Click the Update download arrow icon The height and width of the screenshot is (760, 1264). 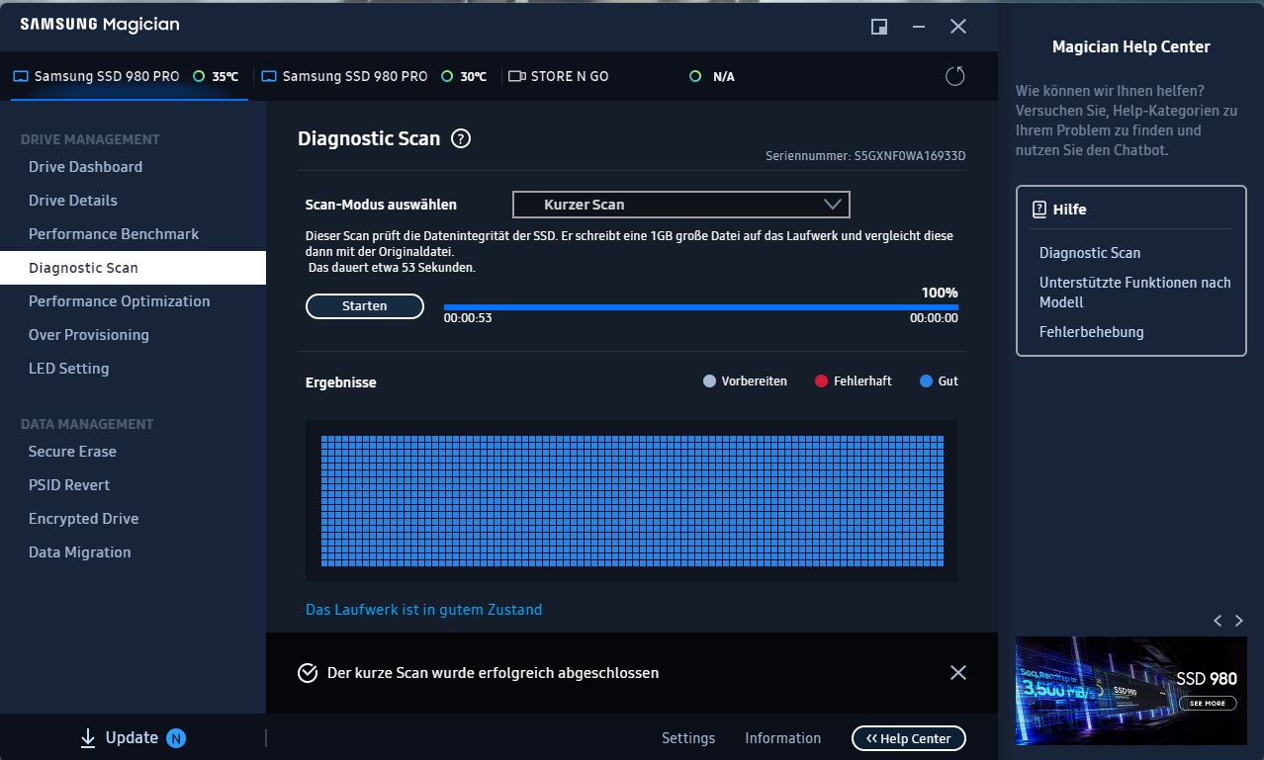point(88,737)
